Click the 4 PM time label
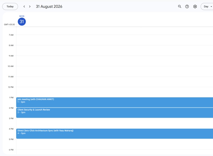The width and height of the screenshot is (213, 156). pyautogui.click(x=11, y=129)
